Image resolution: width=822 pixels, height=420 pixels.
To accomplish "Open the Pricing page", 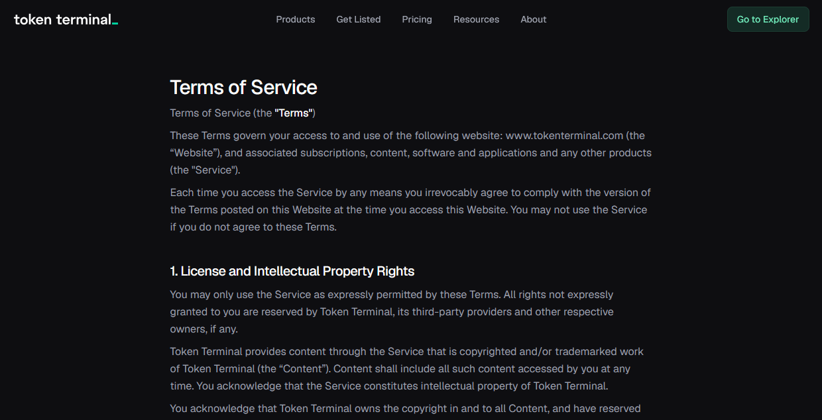I will pyautogui.click(x=417, y=19).
